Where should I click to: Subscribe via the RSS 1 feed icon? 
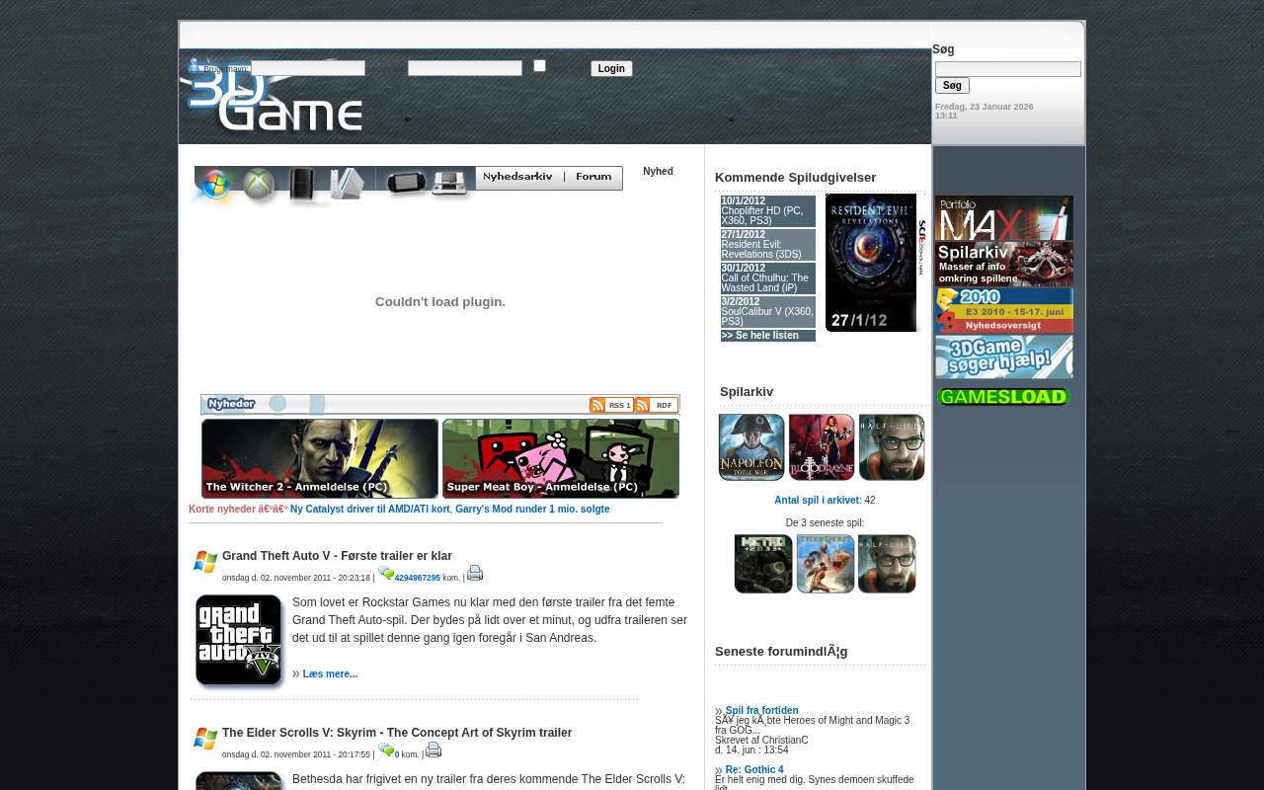[612, 405]
